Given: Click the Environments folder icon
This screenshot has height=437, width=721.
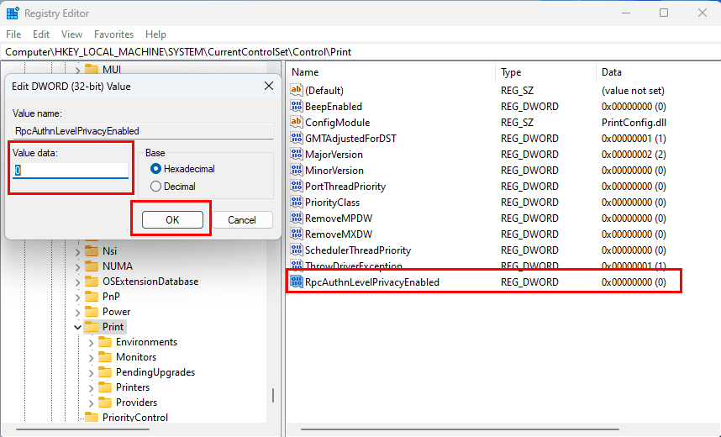Looking at the screenshot, I should [x=105, y=342].
